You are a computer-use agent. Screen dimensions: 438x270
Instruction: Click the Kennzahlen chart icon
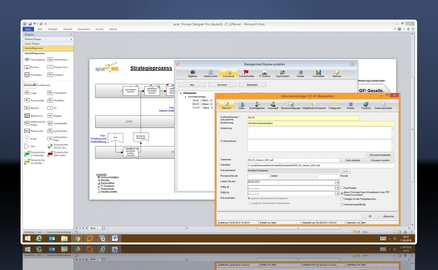click(318, 72)
